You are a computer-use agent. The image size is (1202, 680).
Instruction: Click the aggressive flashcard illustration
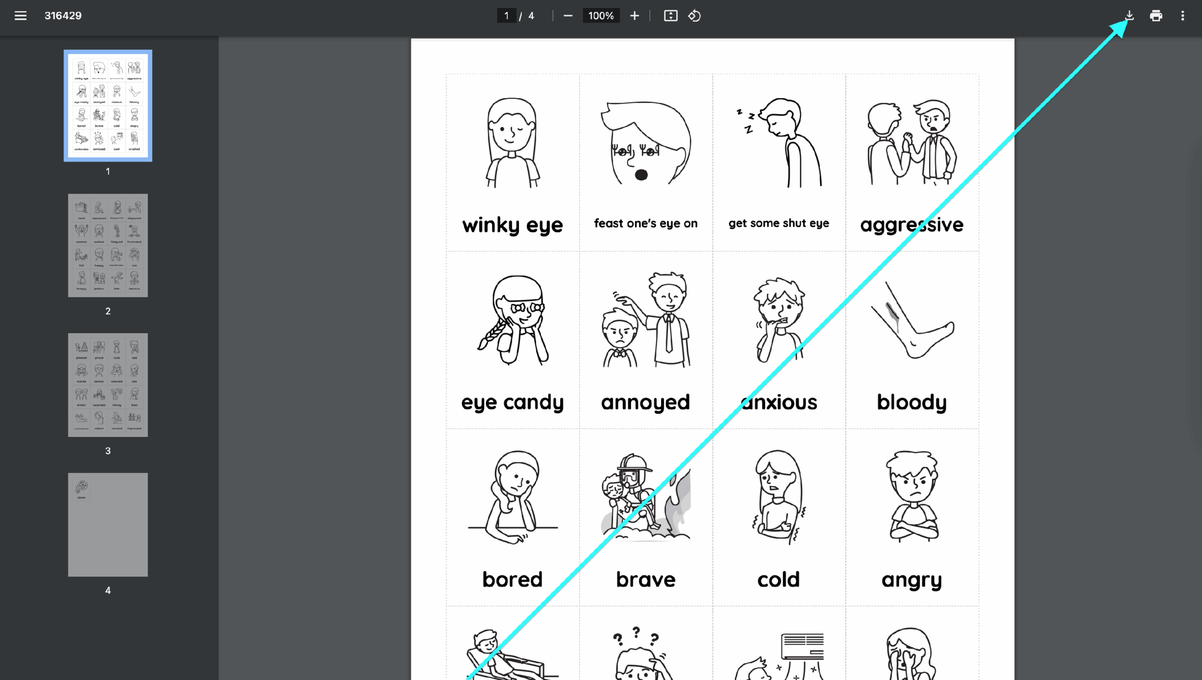tap(911, 143)
